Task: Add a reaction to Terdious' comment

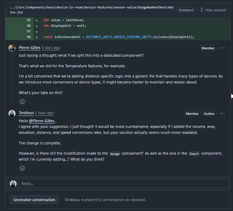Action: point(23,168)
